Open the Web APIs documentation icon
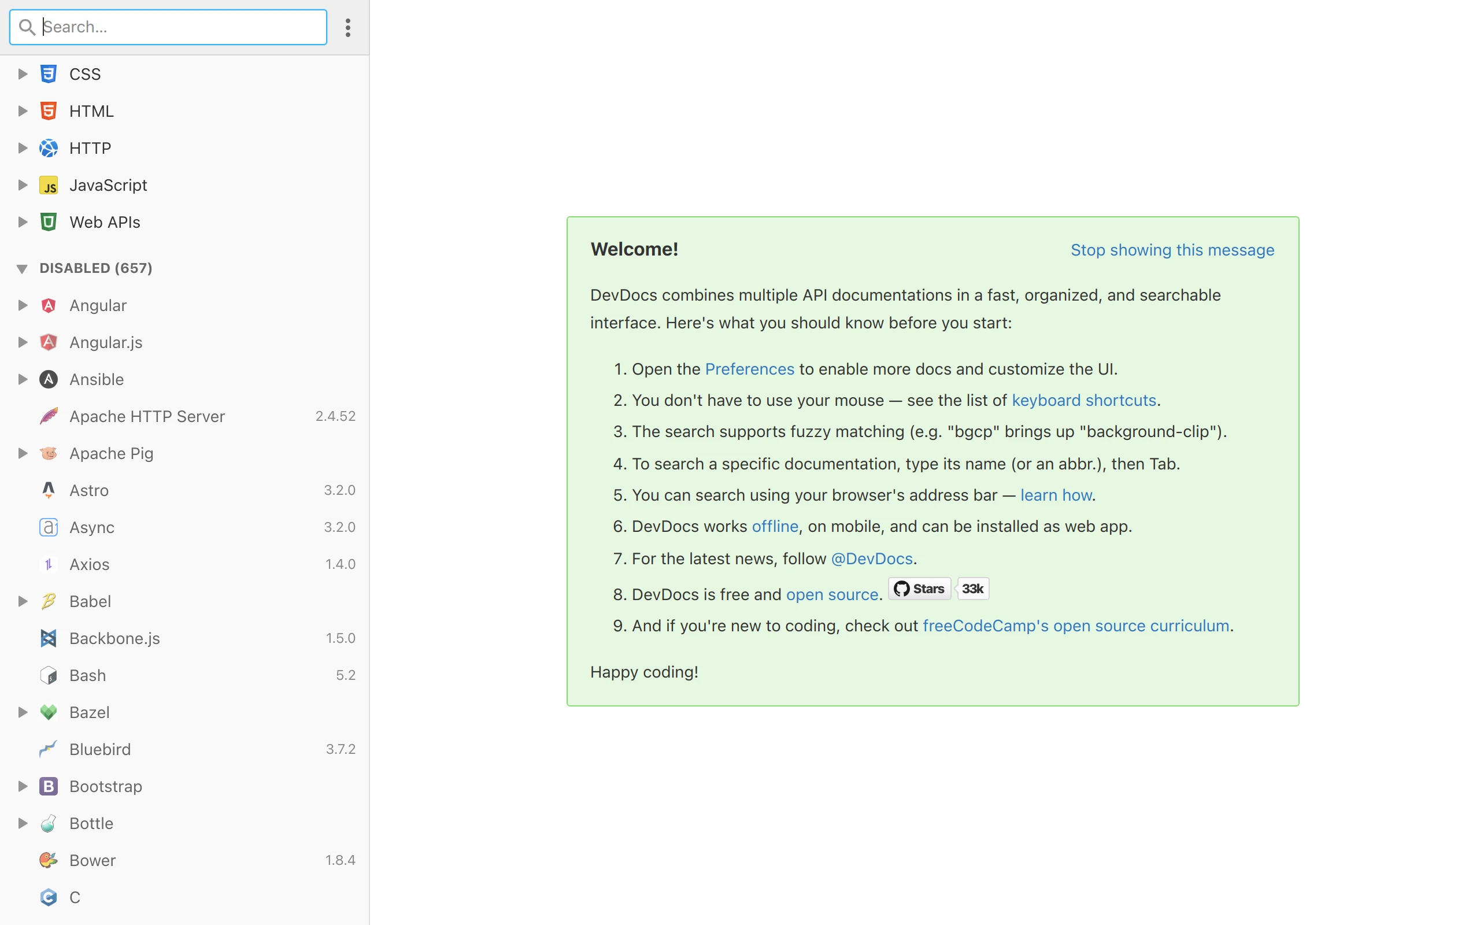 tap(49, 221)
